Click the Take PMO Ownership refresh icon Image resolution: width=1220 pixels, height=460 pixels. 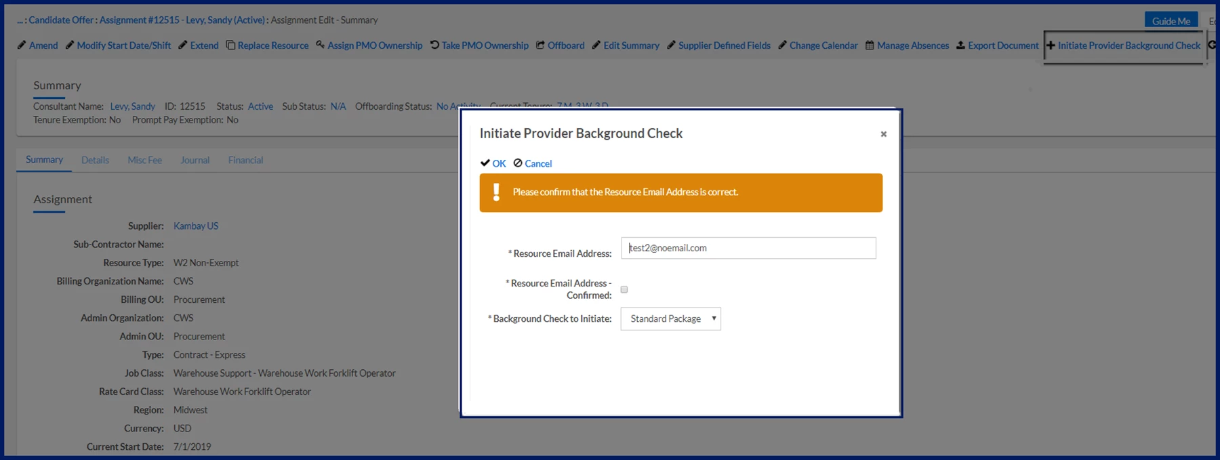pos(434,45)
